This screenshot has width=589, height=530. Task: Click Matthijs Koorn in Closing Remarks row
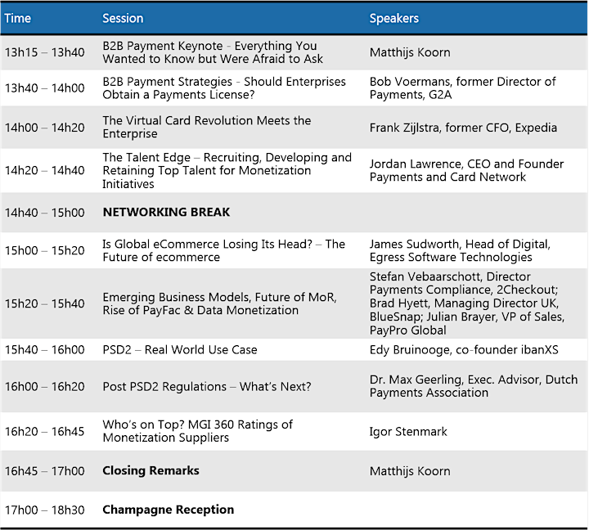coord(410,471)
